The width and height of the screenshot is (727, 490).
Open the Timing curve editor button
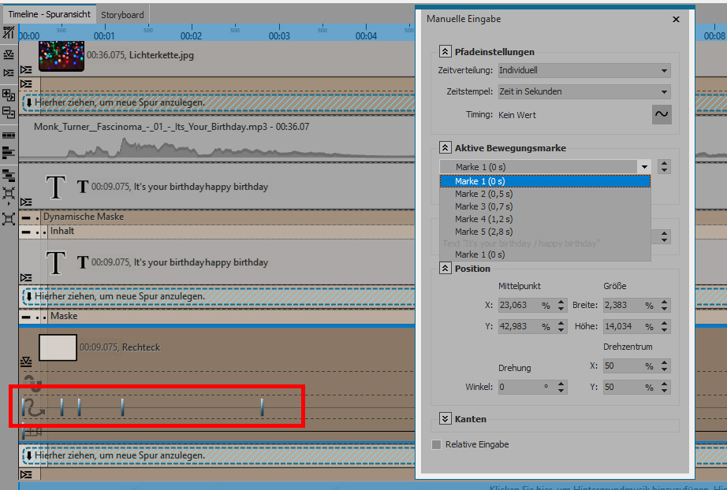[661, 115]
